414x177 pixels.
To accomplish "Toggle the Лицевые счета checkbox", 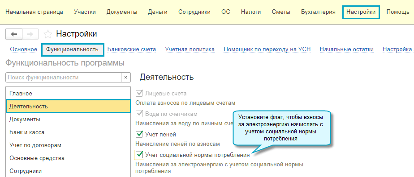I will [139, 94].
